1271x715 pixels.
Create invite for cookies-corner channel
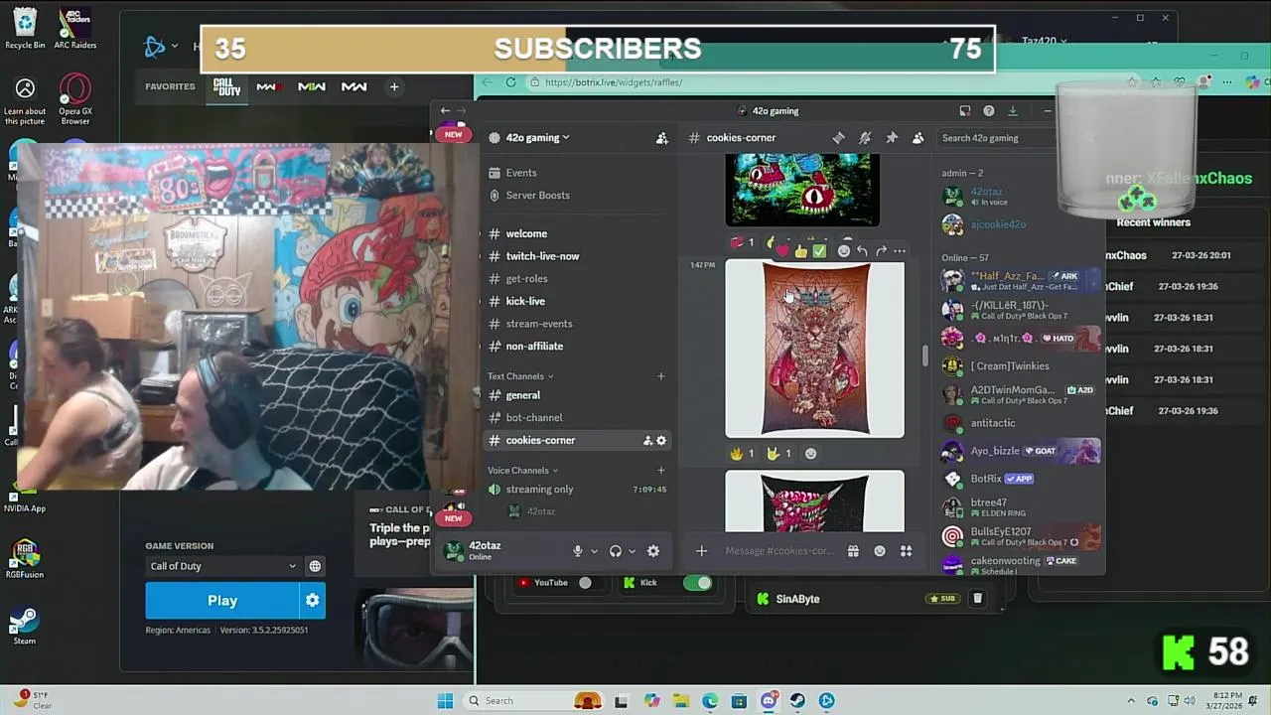[x=647, y=441]
